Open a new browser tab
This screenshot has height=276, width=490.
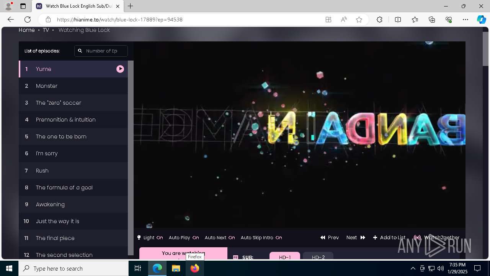(x=130, y=6)
